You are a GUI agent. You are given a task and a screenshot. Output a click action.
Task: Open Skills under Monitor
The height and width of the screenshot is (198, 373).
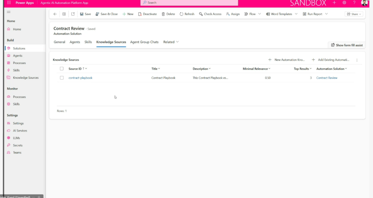pyautogui.click(x=16, y=104)
